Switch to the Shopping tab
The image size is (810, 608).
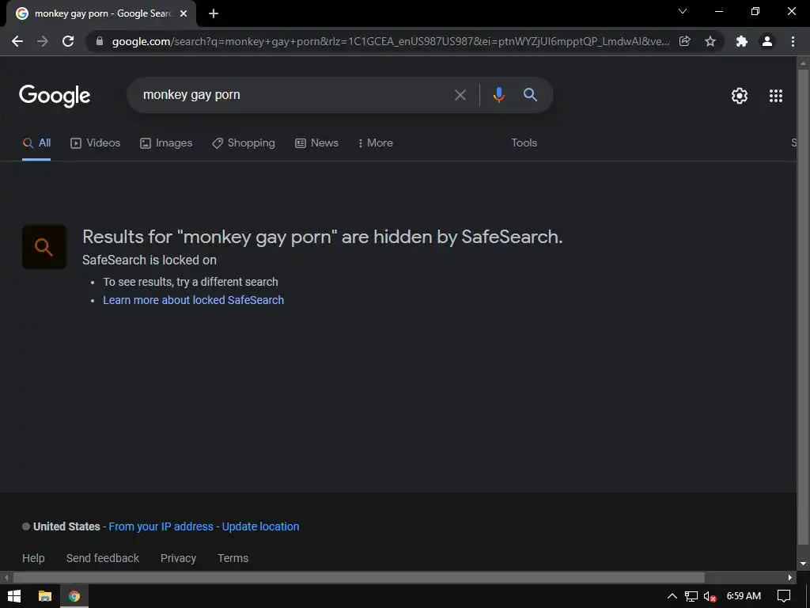tap(244, 143)
